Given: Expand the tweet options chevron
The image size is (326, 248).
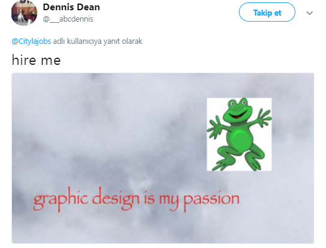Looking at the screenshot, I should click(x=310, y=13).
